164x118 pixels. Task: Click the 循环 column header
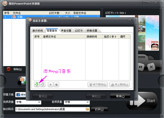click(x=124, y=37)
